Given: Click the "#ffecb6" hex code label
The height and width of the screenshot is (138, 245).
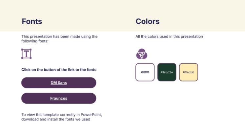Looking at the screenshot, I should click(189, 72).
